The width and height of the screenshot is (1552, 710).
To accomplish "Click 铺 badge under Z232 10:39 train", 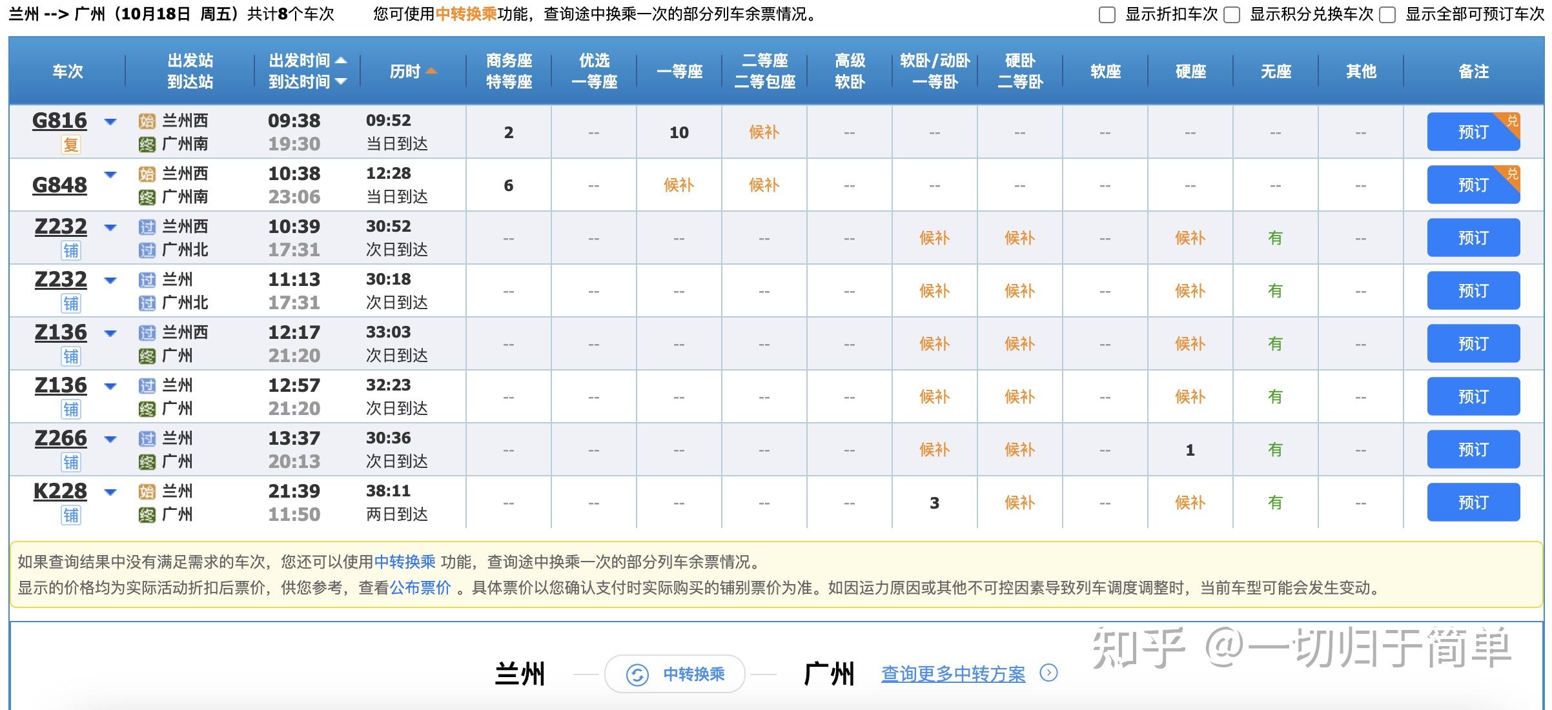I will (x=71, y=250).
